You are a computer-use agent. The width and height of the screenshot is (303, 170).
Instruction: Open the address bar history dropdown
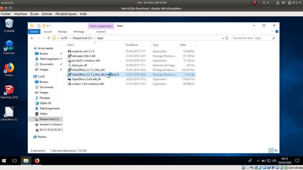coord(223,38)
